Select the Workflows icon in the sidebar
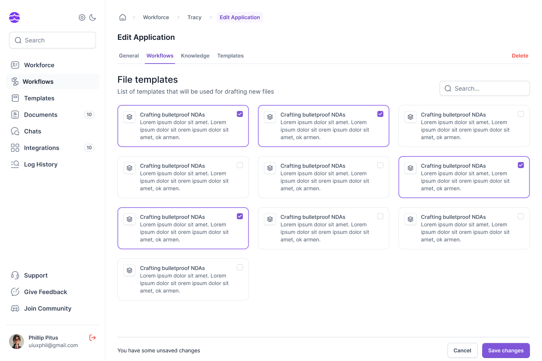542x361 pixels. click(x=15, y=82)
